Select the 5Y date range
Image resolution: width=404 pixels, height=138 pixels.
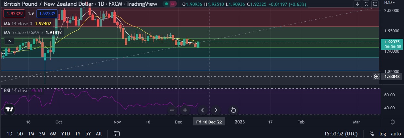88,134
